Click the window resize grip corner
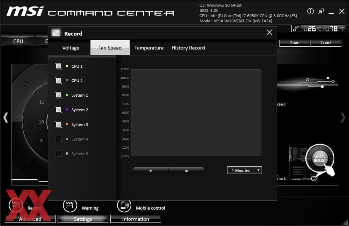The width and height of the screenshot is (349, 226). 345,222
